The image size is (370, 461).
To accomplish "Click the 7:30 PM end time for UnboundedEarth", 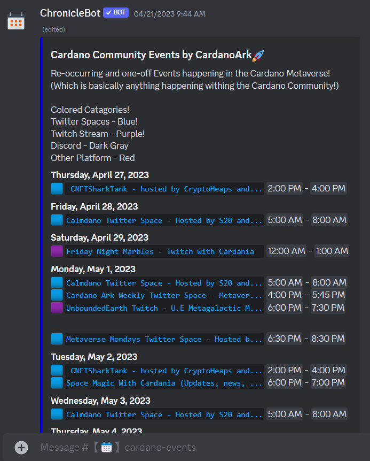I will pos(328,308).
